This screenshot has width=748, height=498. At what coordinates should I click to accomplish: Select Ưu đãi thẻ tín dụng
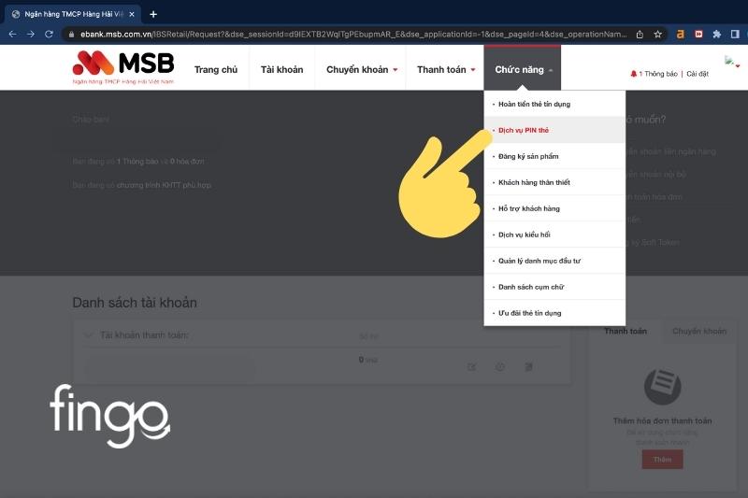coord(554,313)
